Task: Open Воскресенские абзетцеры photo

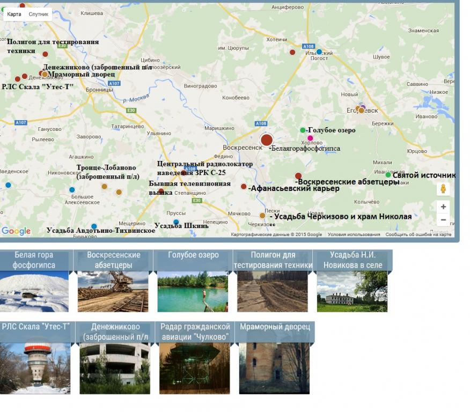Action: point(113,291)
